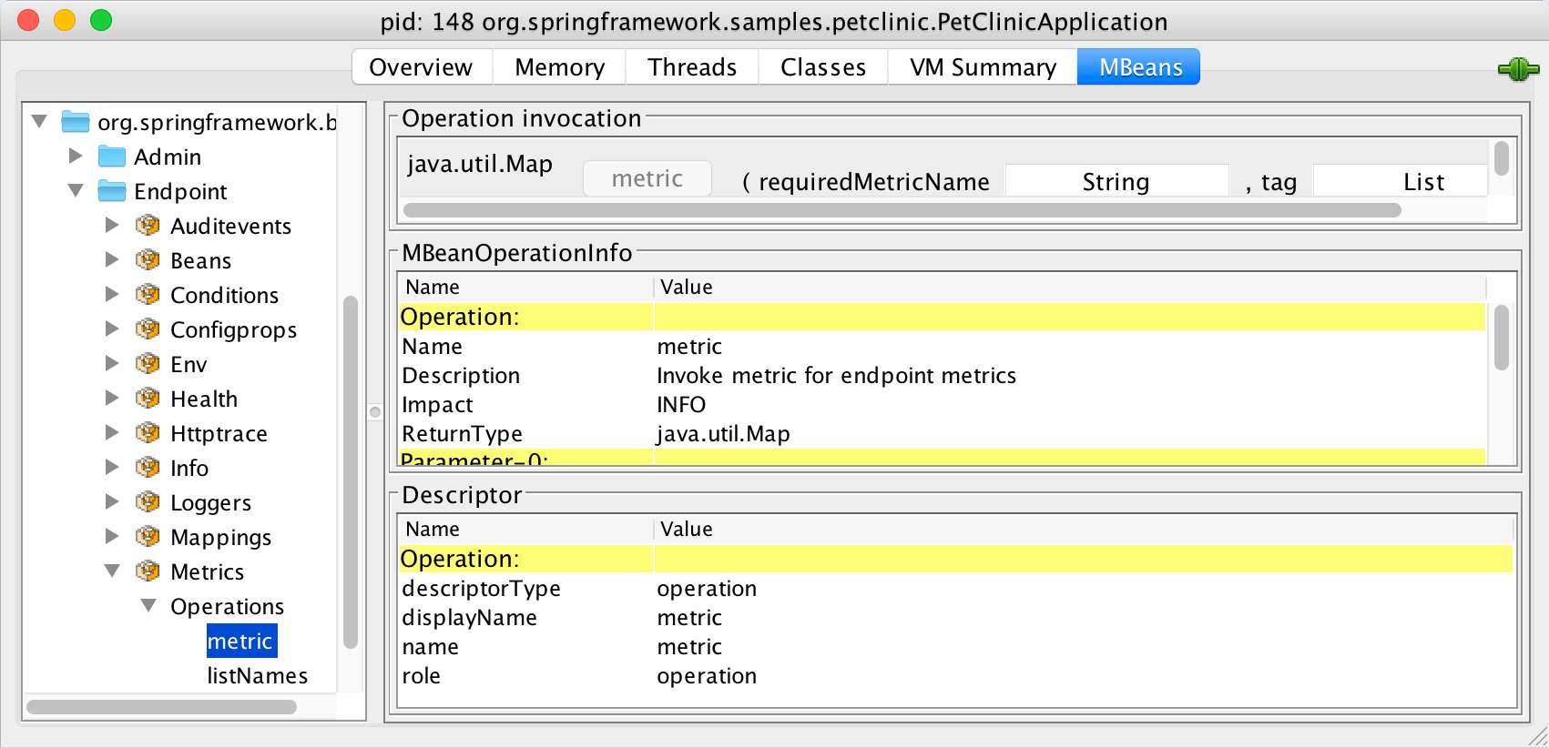Collapse the Endpoint folder node
Viewport: 1549px width, 748px height.
[76, 191]
